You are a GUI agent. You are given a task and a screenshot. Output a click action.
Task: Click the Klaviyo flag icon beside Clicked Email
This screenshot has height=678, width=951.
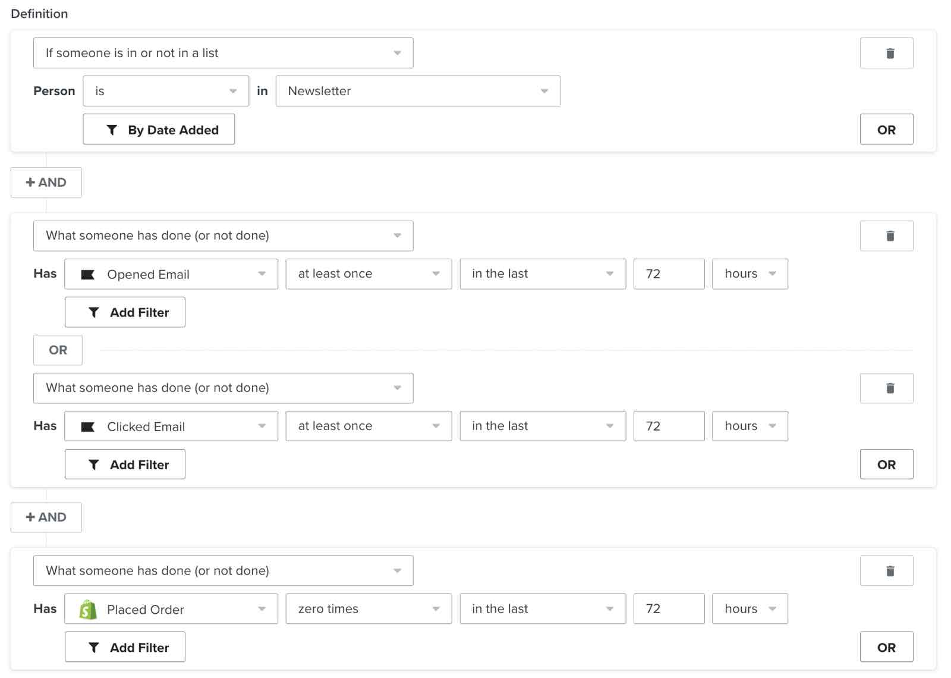click(87, 426)
